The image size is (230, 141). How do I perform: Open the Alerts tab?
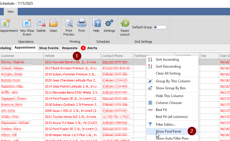(x=89, y=48)
